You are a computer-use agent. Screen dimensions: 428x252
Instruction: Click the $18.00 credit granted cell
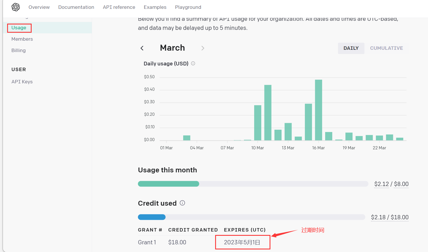tap(177, 242)
